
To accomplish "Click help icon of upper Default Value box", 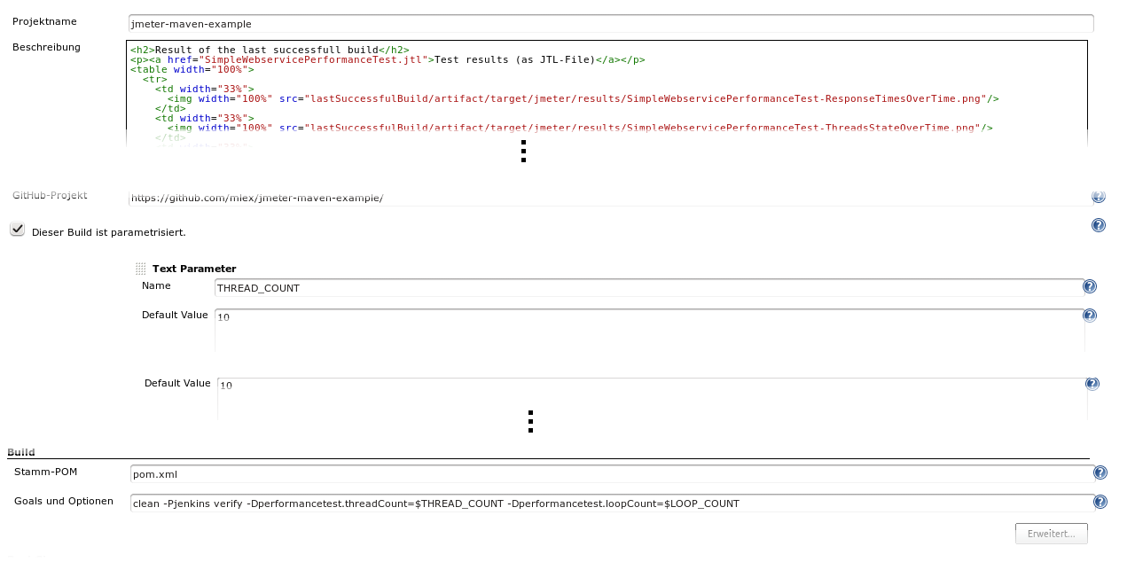I will click(x=1090, y=316).
